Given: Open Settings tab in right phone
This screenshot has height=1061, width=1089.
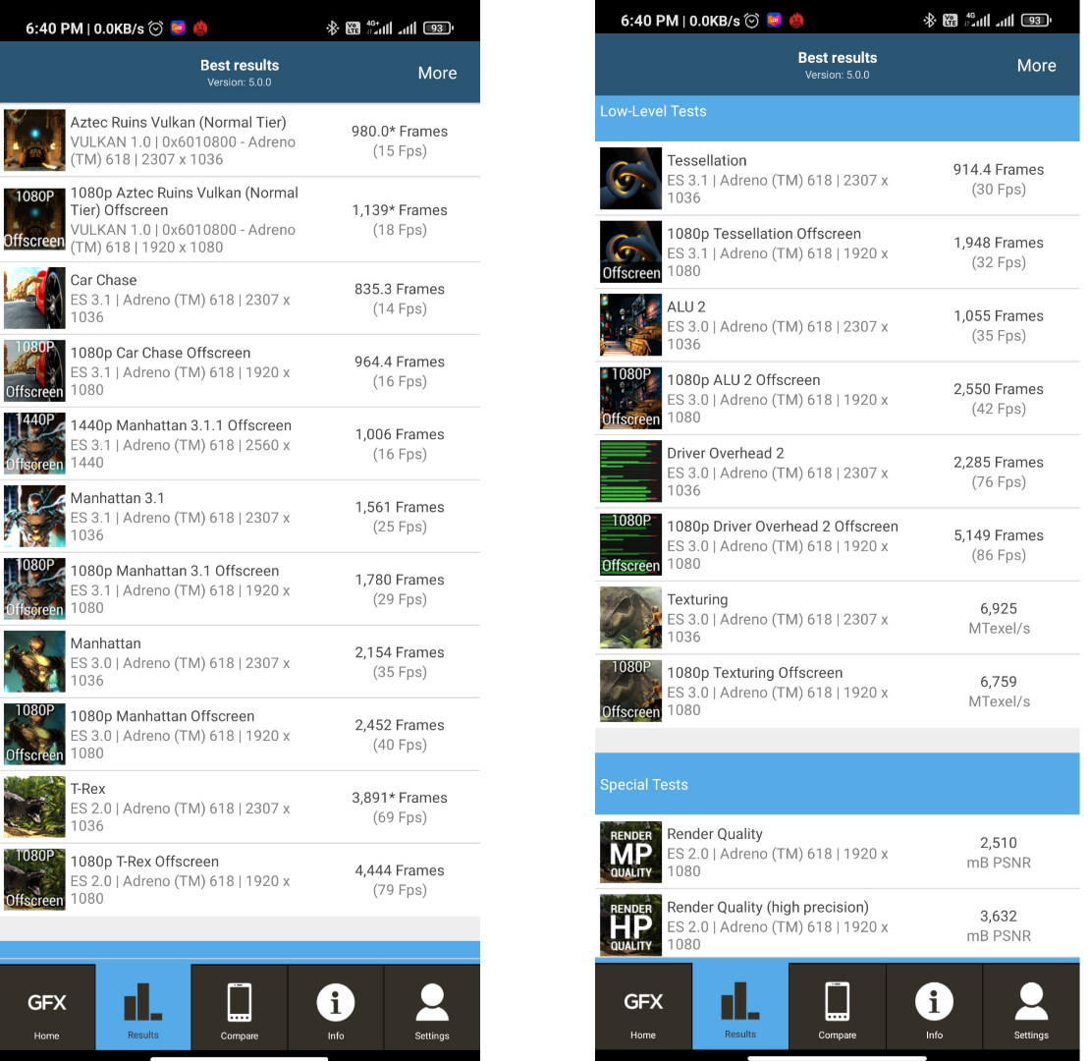Looking at the screenshot, I should (1031, 1006).
